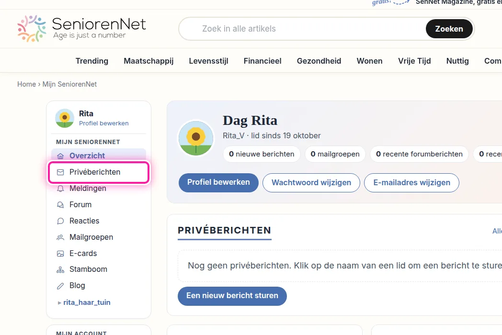Screen dimensions: 502x335
Task: Click the family tree icon beside Stamboom
Action: tap(60, 269)
